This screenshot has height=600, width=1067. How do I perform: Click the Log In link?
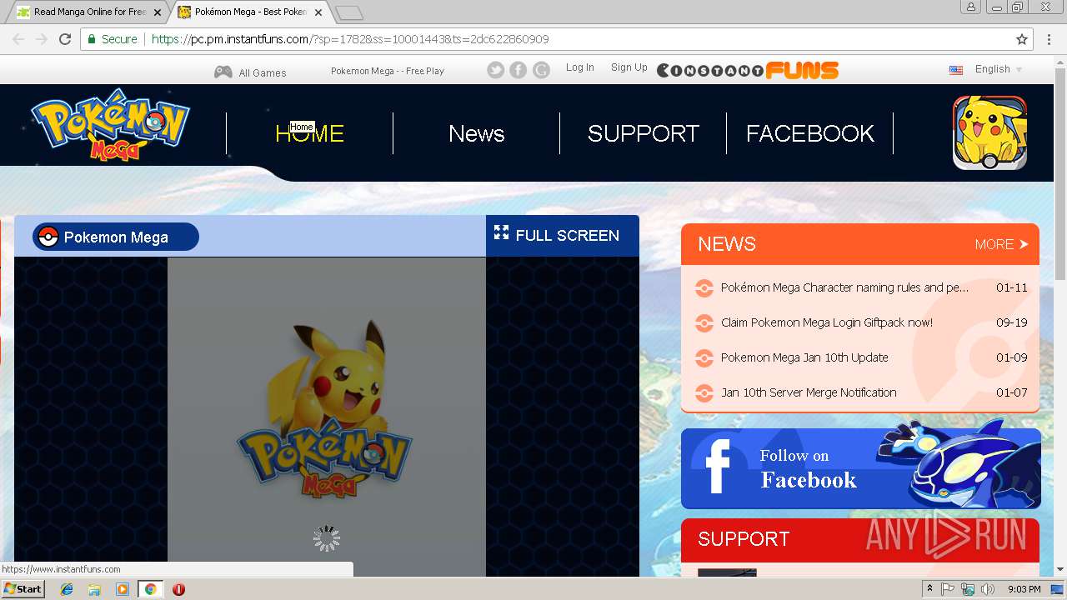(x=580, y=67)
